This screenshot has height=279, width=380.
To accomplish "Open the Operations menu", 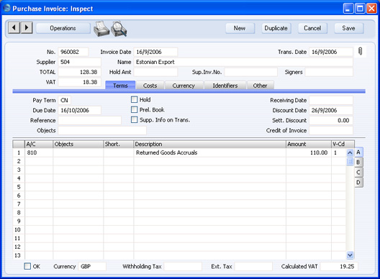I will 63,28.
